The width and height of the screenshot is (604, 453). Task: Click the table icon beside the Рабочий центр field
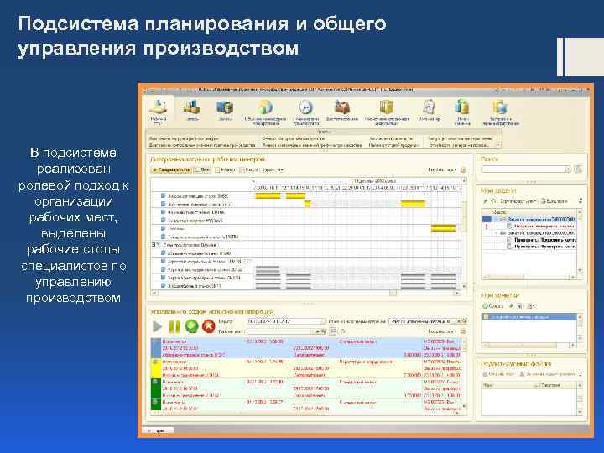click(333, 331)
